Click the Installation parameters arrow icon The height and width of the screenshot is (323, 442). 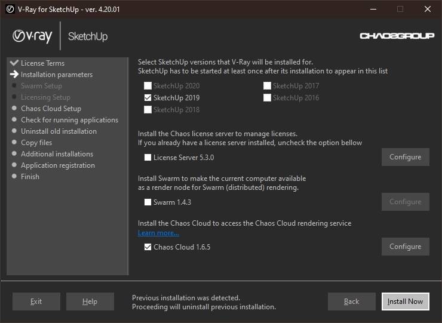[x=14, y=75]
